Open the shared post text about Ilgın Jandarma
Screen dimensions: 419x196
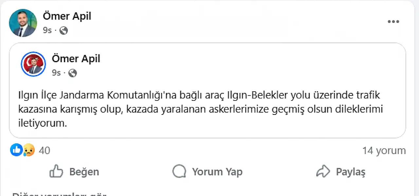click(200, 109)
